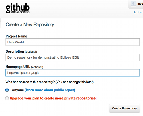
Task: Click the Who has access question text
Action: (49, 82)
